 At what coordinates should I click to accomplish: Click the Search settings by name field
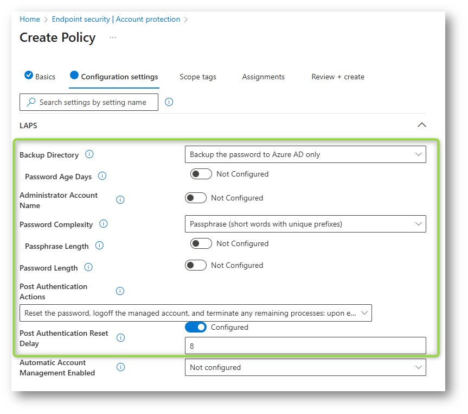pos(89,102)
